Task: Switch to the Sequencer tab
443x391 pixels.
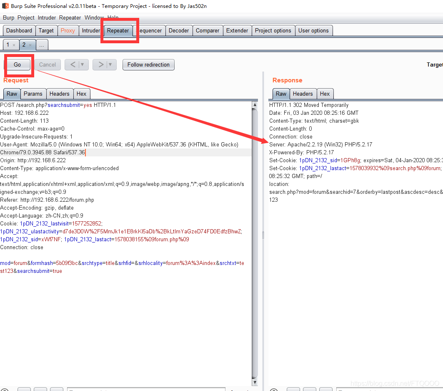Action: click(150, 30)
